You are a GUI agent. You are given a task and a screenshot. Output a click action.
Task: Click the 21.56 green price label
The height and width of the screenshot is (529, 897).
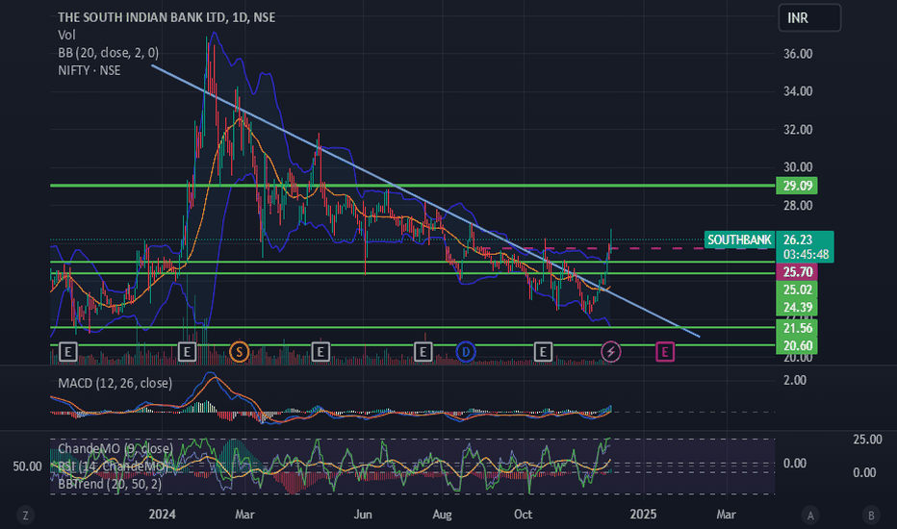pos(797,328)
